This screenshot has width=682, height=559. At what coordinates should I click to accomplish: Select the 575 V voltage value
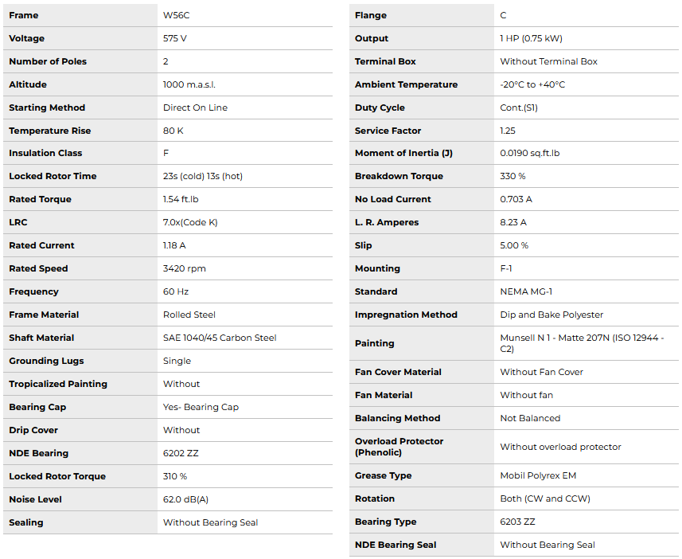[175, 38]
